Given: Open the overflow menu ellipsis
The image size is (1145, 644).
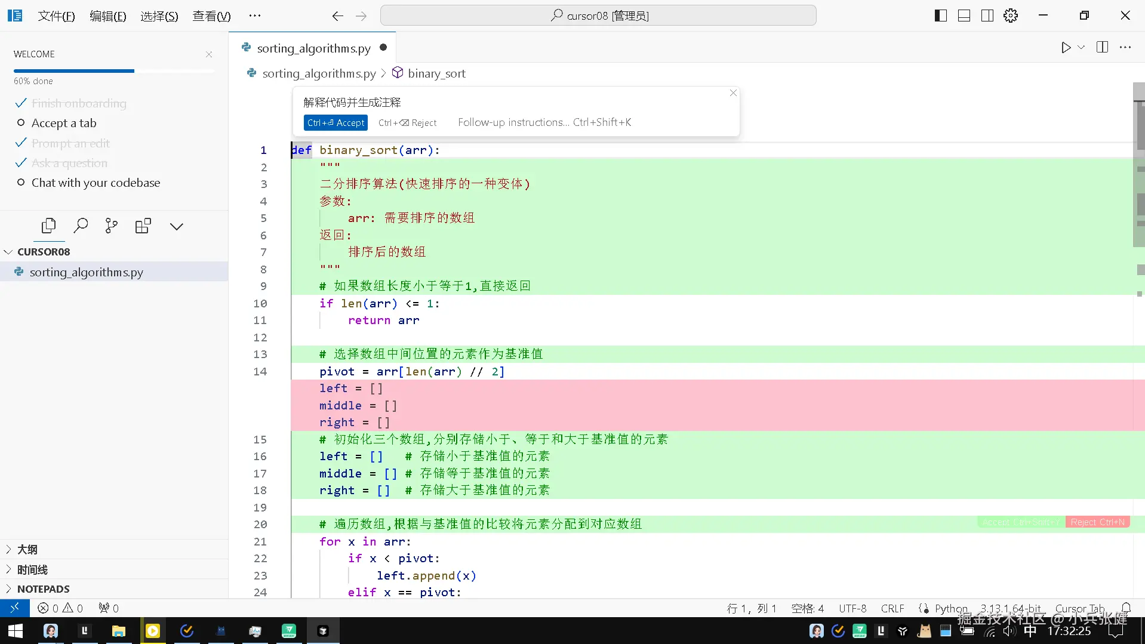Looking at the screenshot, I should pyautogui.click(x=255, y=16).
